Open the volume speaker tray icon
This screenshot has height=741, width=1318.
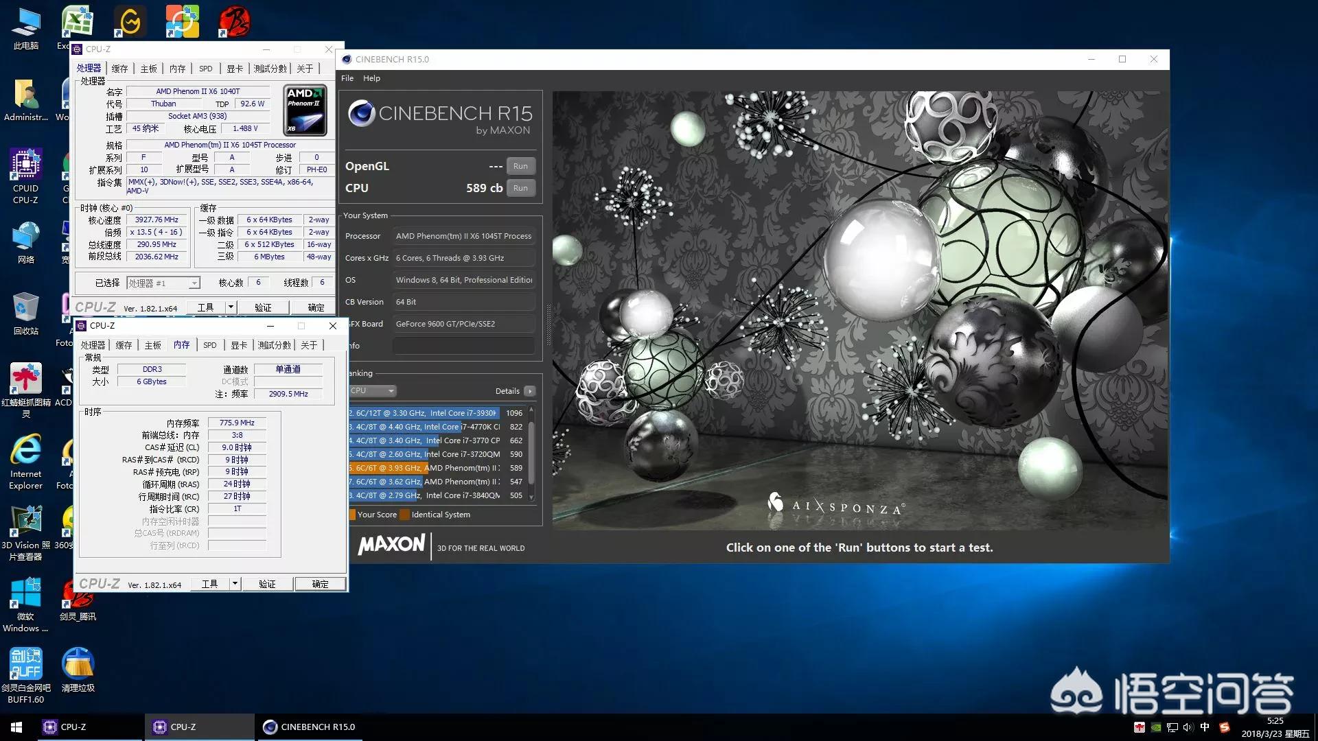1188,727
